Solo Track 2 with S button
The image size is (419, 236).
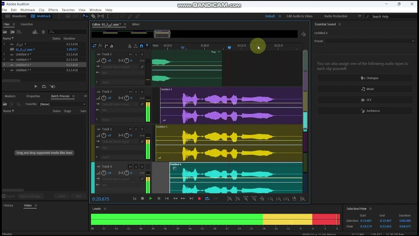point(136,92)
